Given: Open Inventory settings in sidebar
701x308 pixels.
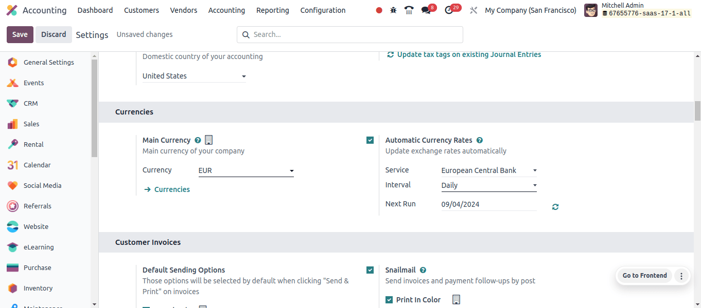Looking at the screenshot, I should pos(45,288).
